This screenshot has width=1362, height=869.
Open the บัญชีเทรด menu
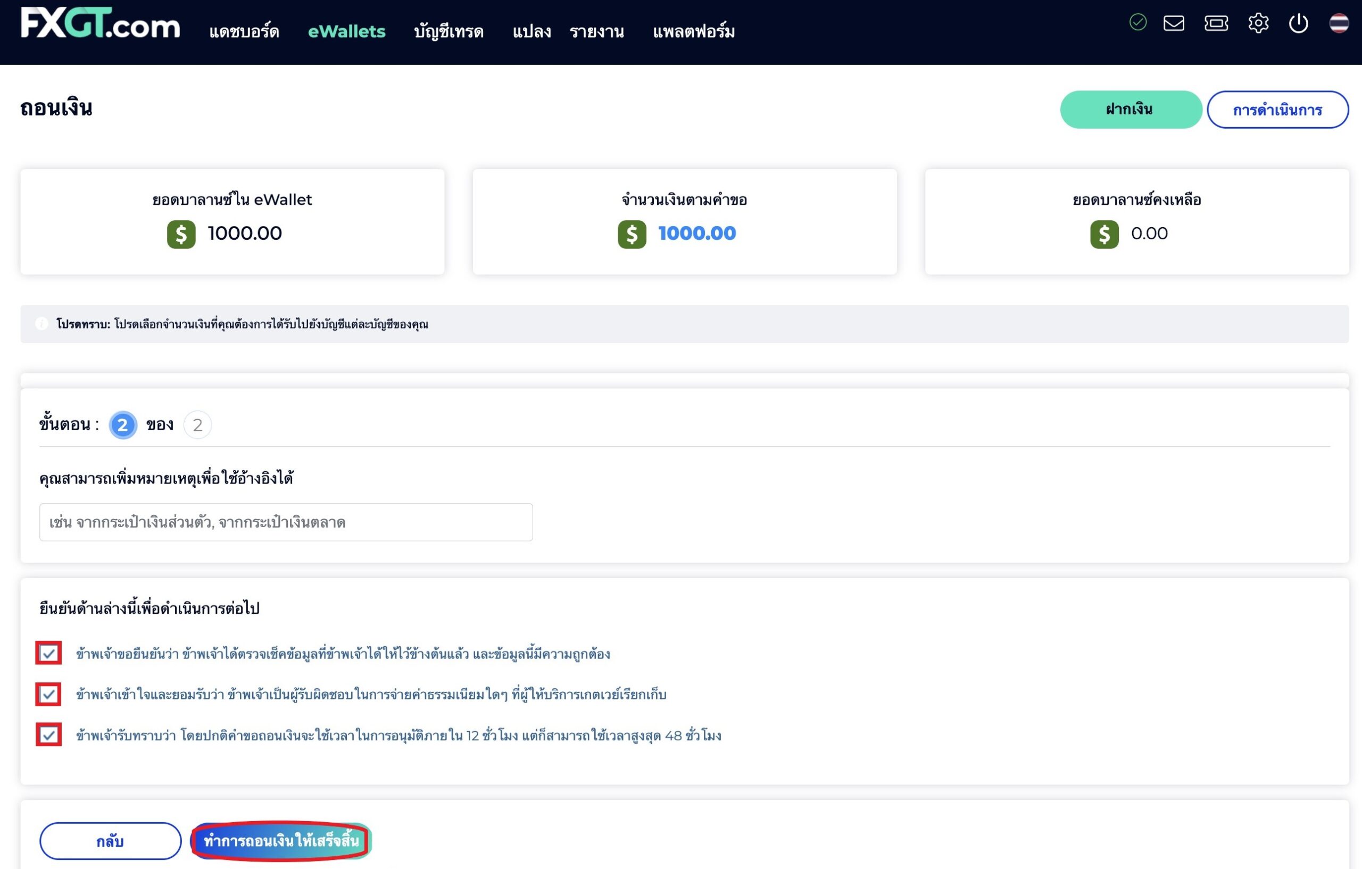pyautogui.click(x=449, y=32)
